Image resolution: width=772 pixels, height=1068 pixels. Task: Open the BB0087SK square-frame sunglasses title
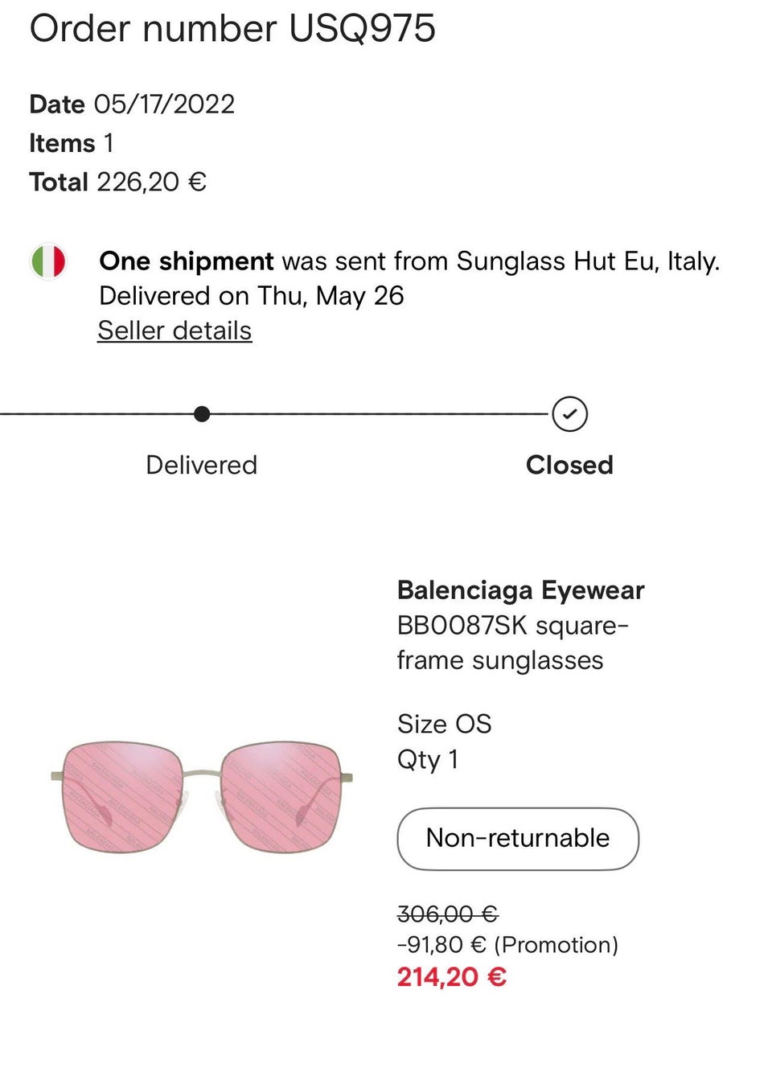tap(512, 643)
